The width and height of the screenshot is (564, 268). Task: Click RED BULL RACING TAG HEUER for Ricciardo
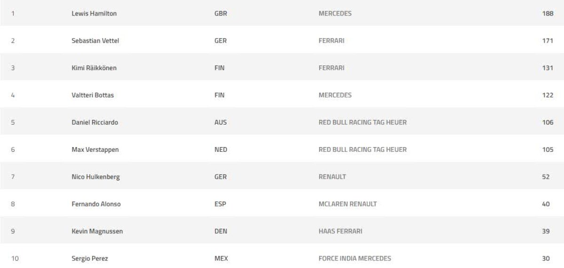pos(362,123)
